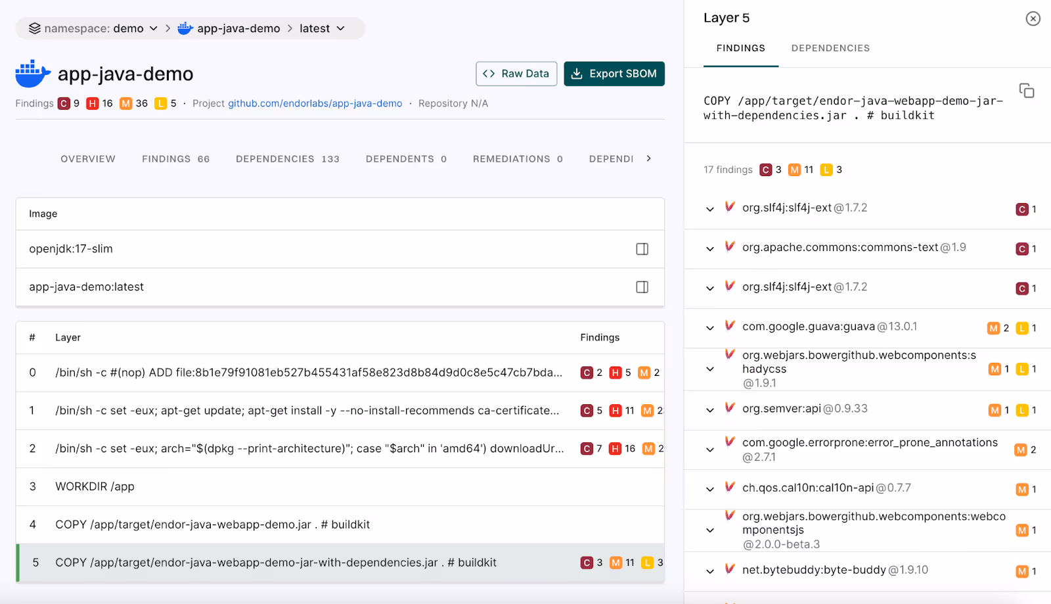
Task: Open the Findings 66 tab
Action: tap(176, 159)
